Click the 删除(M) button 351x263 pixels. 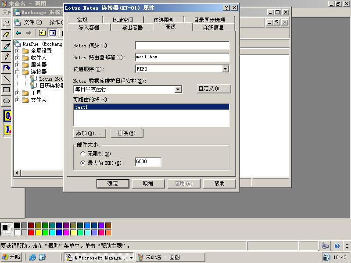[127, 133]
